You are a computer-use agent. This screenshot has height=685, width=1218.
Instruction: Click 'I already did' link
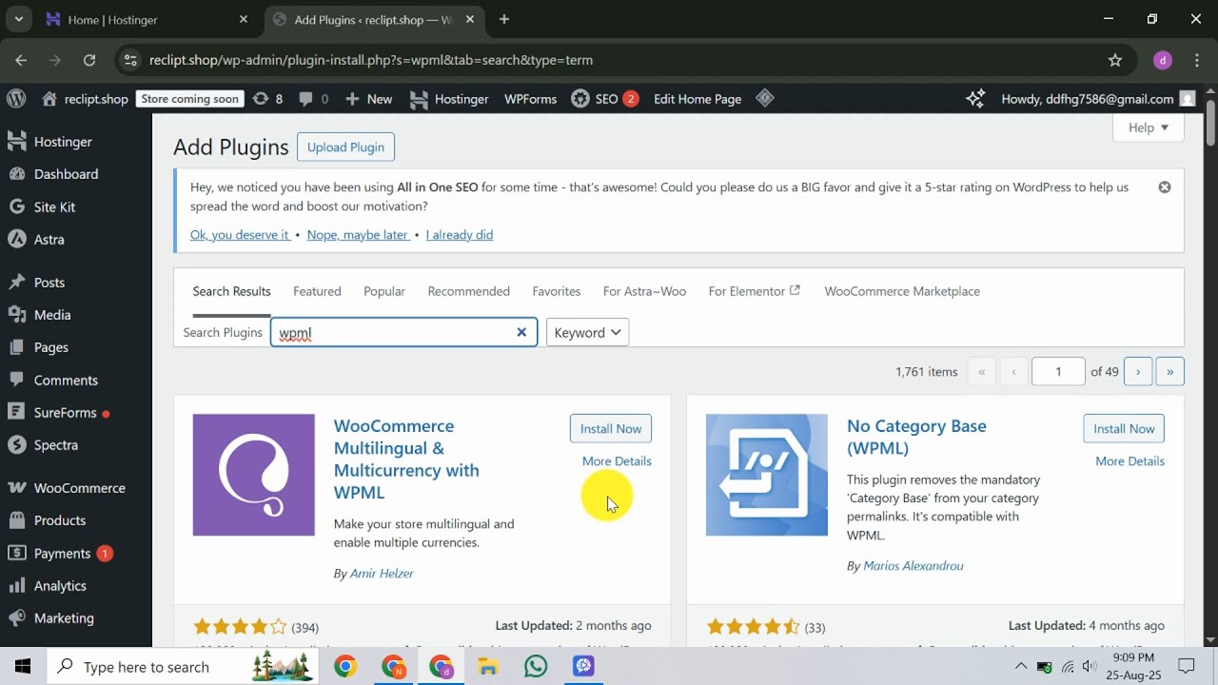[x=460, y=234]
